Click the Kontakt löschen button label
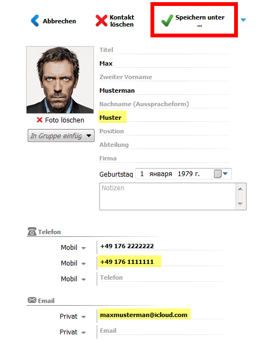The image size is (264, 342). [x=122, y=21]
